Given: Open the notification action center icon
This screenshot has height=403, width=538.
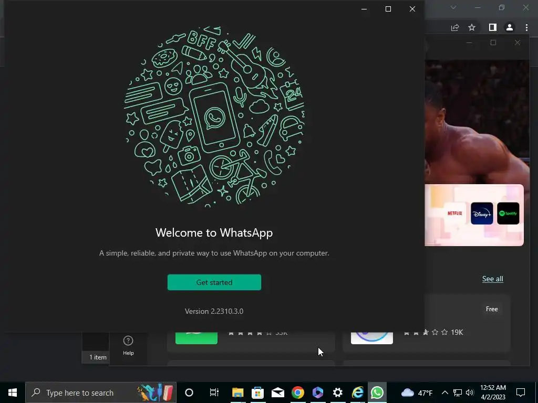Looking at the screenshot, I should click(x=521, y=393).
